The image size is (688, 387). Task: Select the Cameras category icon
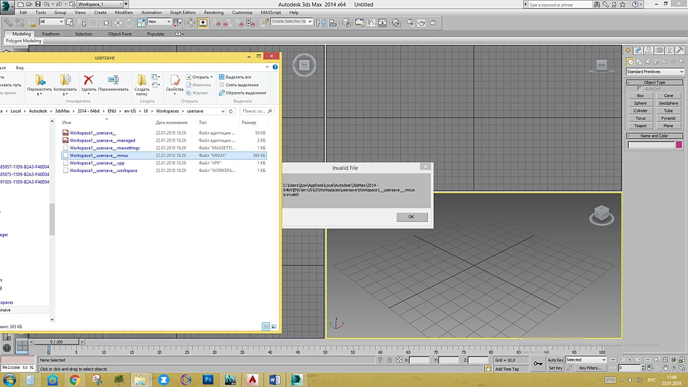656,61
